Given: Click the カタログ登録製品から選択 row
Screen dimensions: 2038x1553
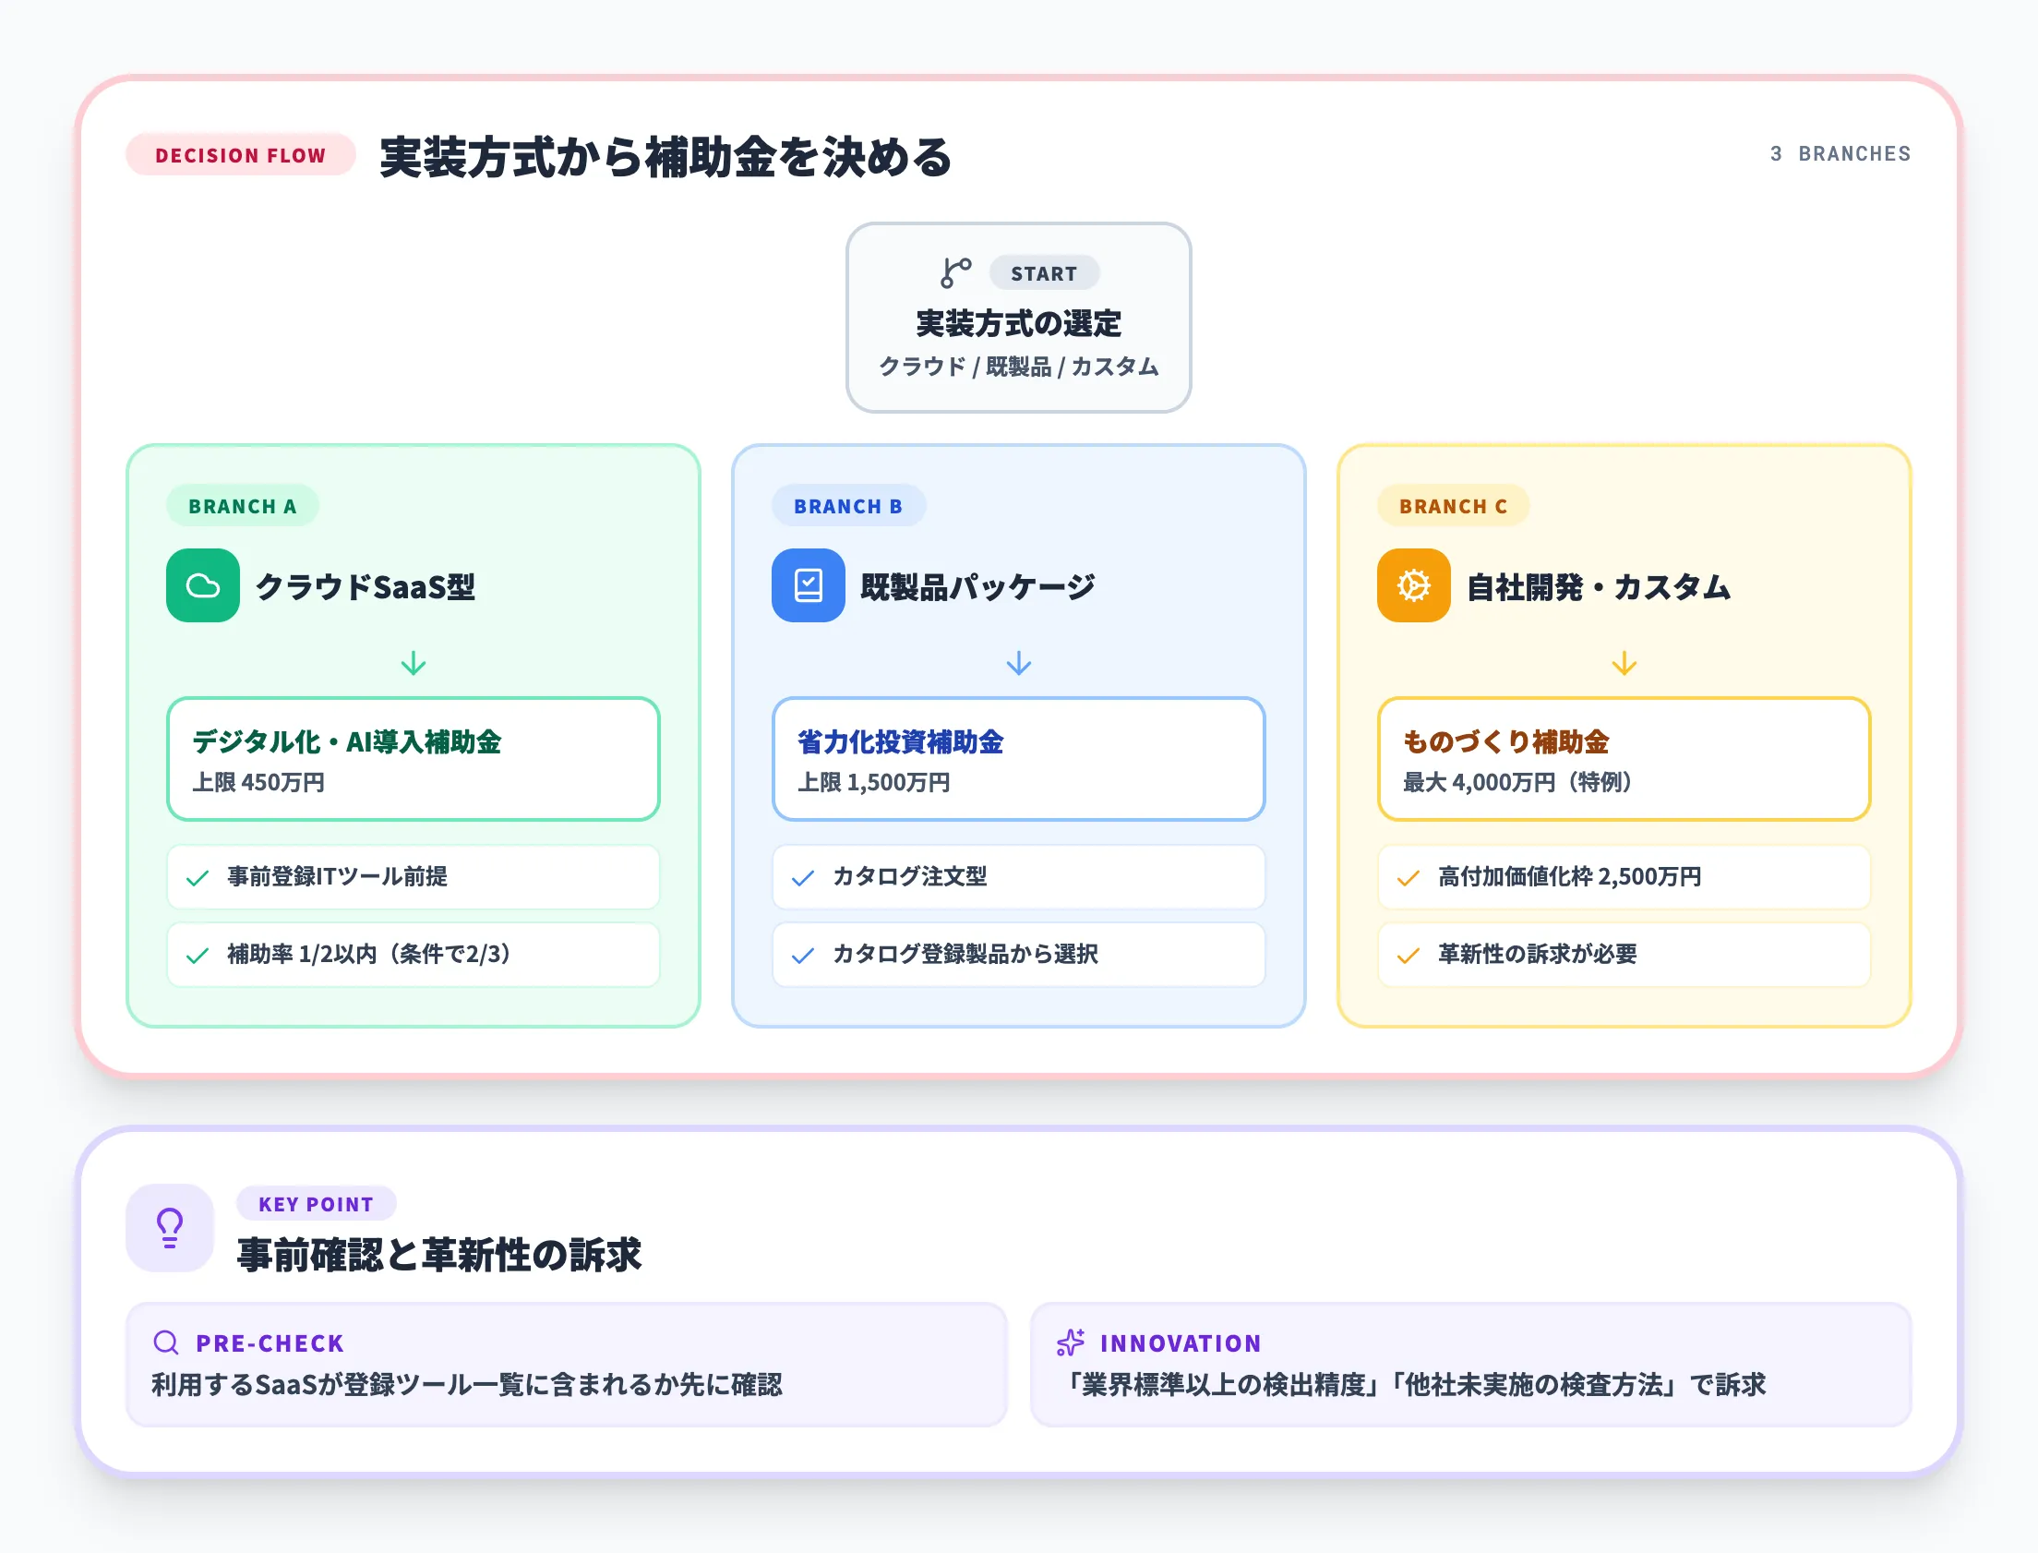Looking at the screenshot, I should [1018, 954].
